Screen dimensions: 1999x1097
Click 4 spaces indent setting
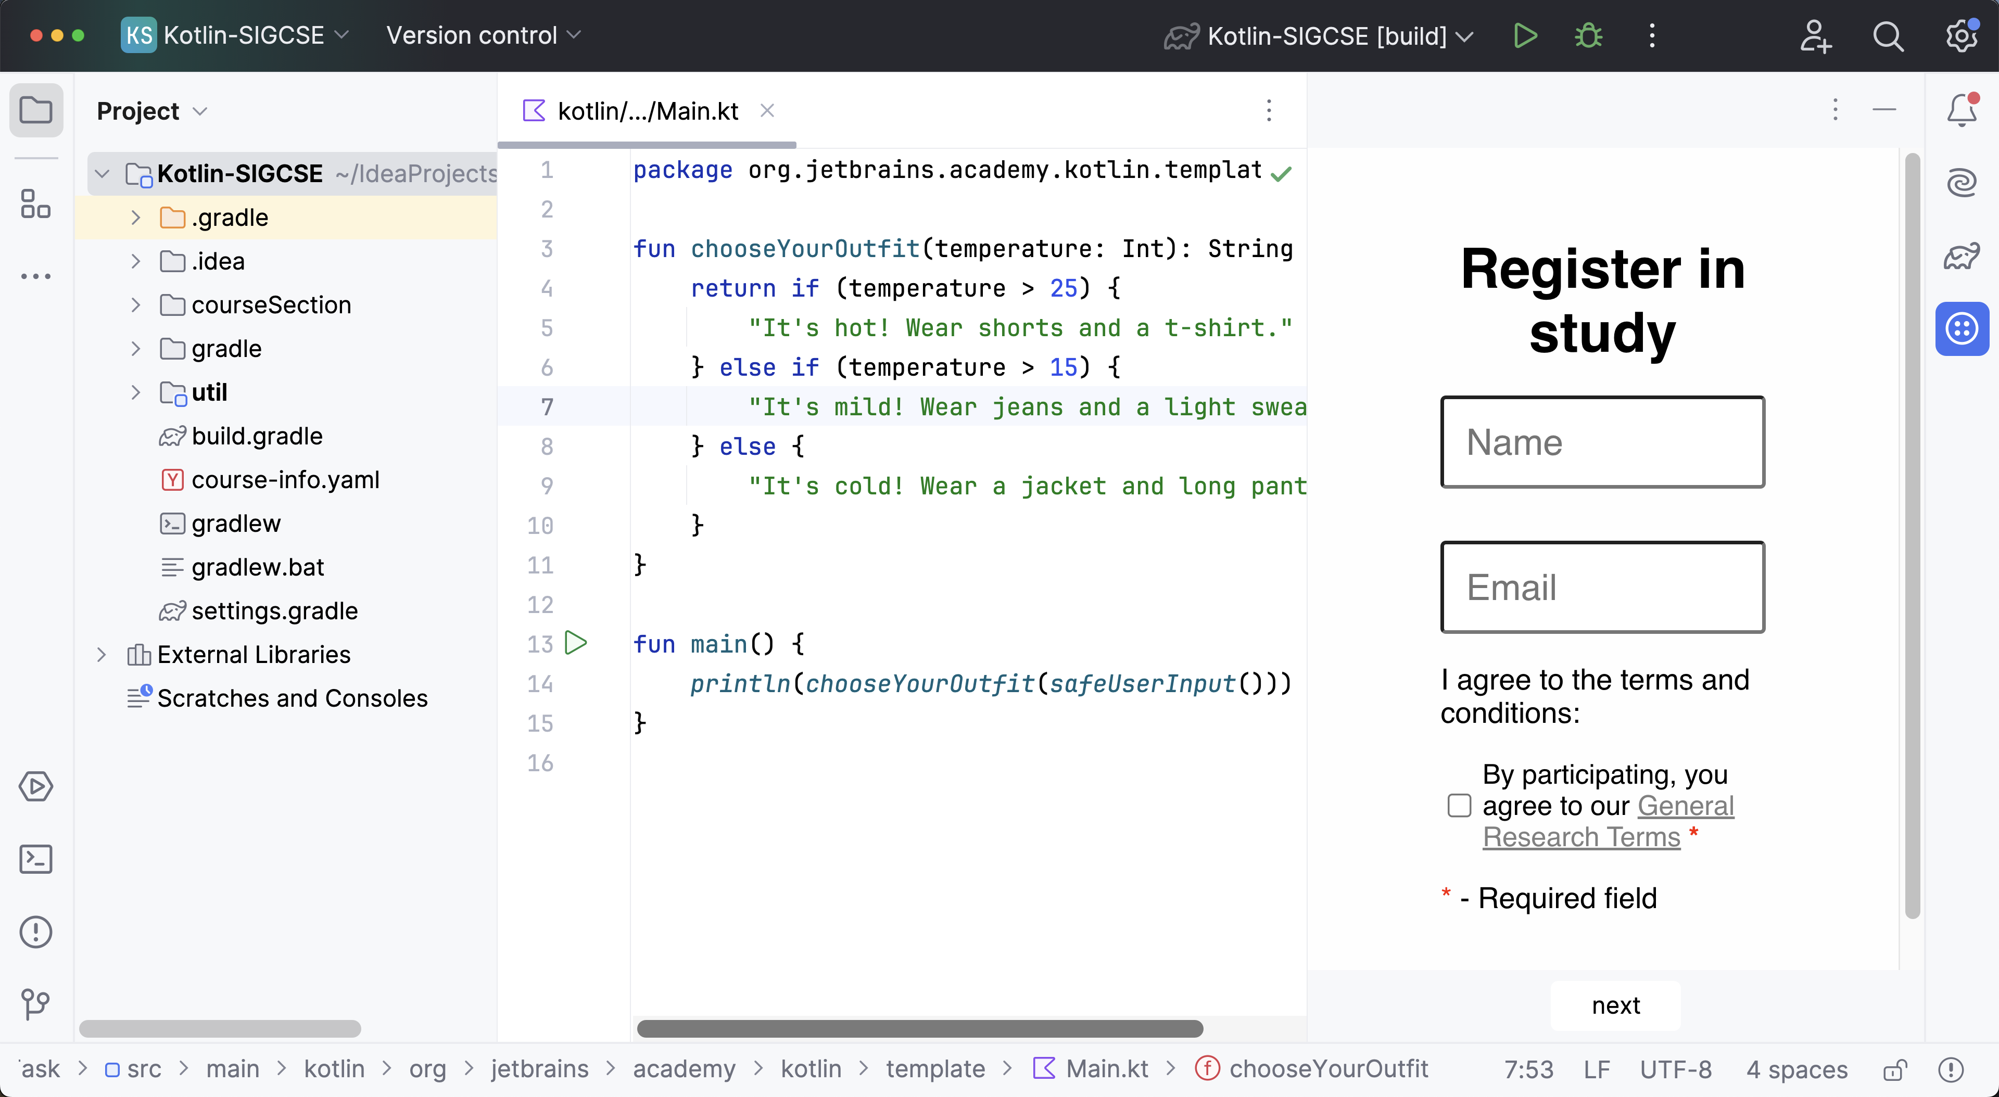pos(1796,1069)
